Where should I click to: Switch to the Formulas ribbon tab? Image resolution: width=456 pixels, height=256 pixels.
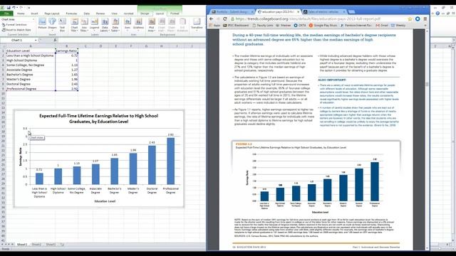point(71,14)
